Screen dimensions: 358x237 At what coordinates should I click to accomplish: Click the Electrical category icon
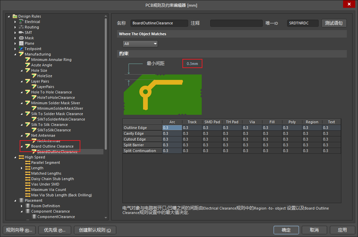(x=21, y=22)
